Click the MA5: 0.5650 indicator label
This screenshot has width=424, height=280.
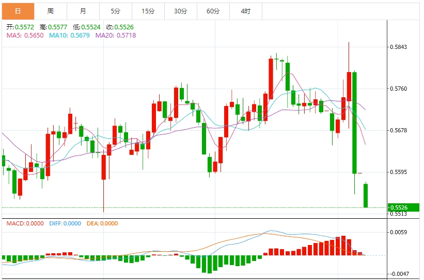(x=25, y=36)
